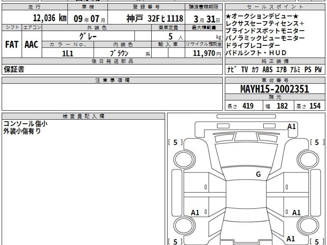Screen dimensions: 327x245
Task: Click the mileage value 12,036 km
Action: coord(50,19)
